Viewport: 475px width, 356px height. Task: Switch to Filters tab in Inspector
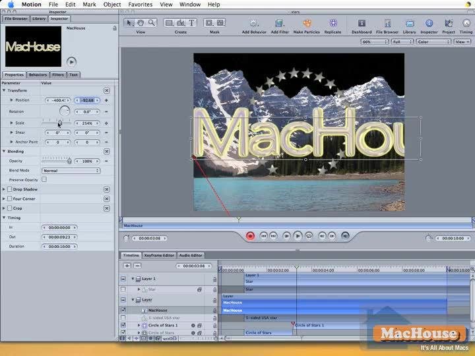pyautogui.click(x=58, y=74)
